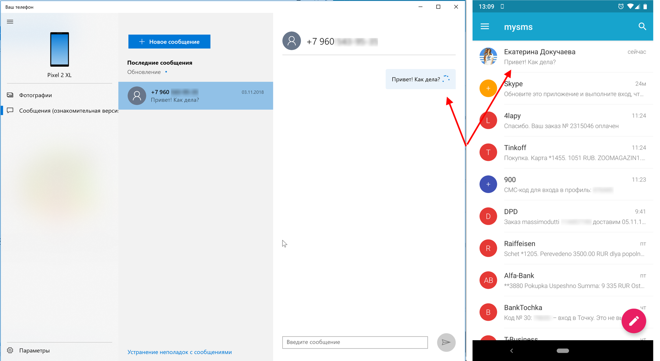Image resolution: width=660 pixels, height=361 pixels.
Task: Open Устранение неполадок с сообщениями link
Action: pos(180,352)
